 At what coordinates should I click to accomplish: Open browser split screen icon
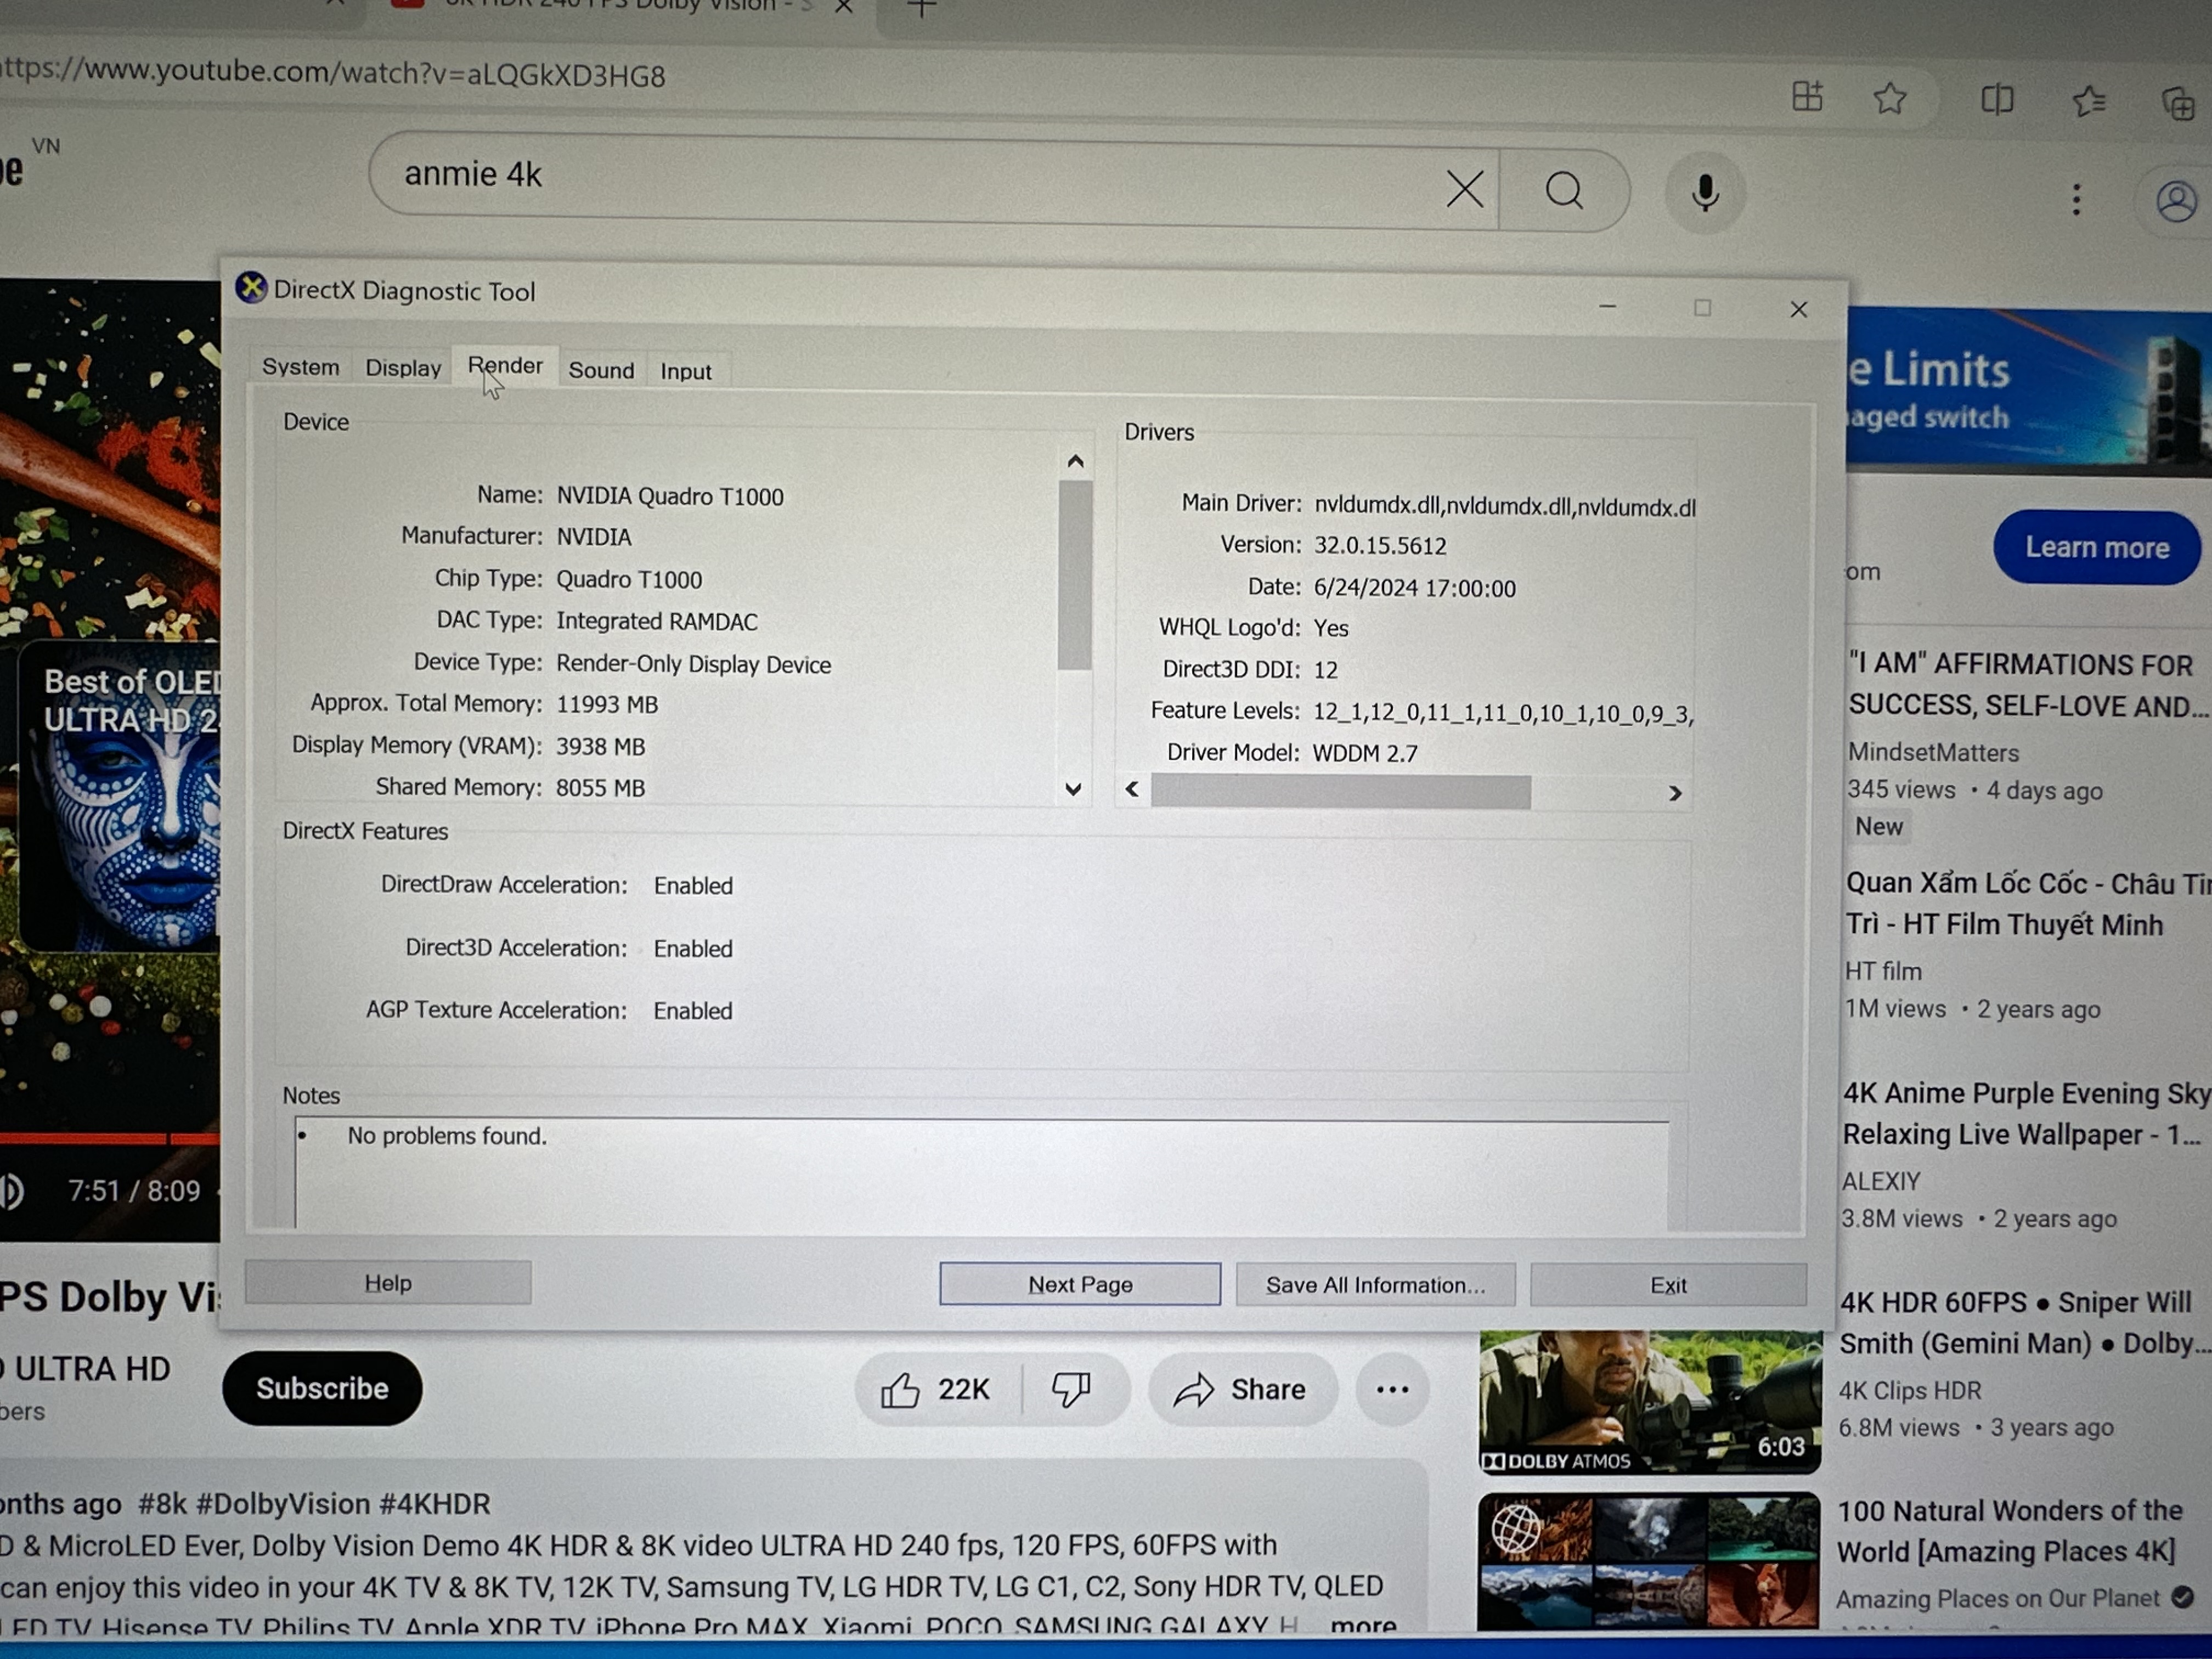[1997, 99]
